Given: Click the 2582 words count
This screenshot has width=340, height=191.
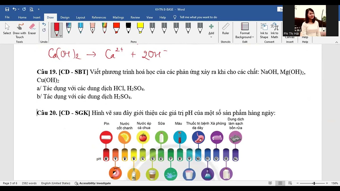Looking at the screenshot, I should click(29, 183).
